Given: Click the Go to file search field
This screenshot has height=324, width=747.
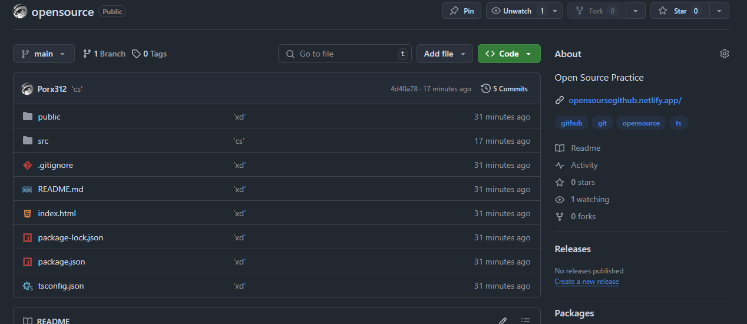Looking at the screenshot, I should (345, 54).
